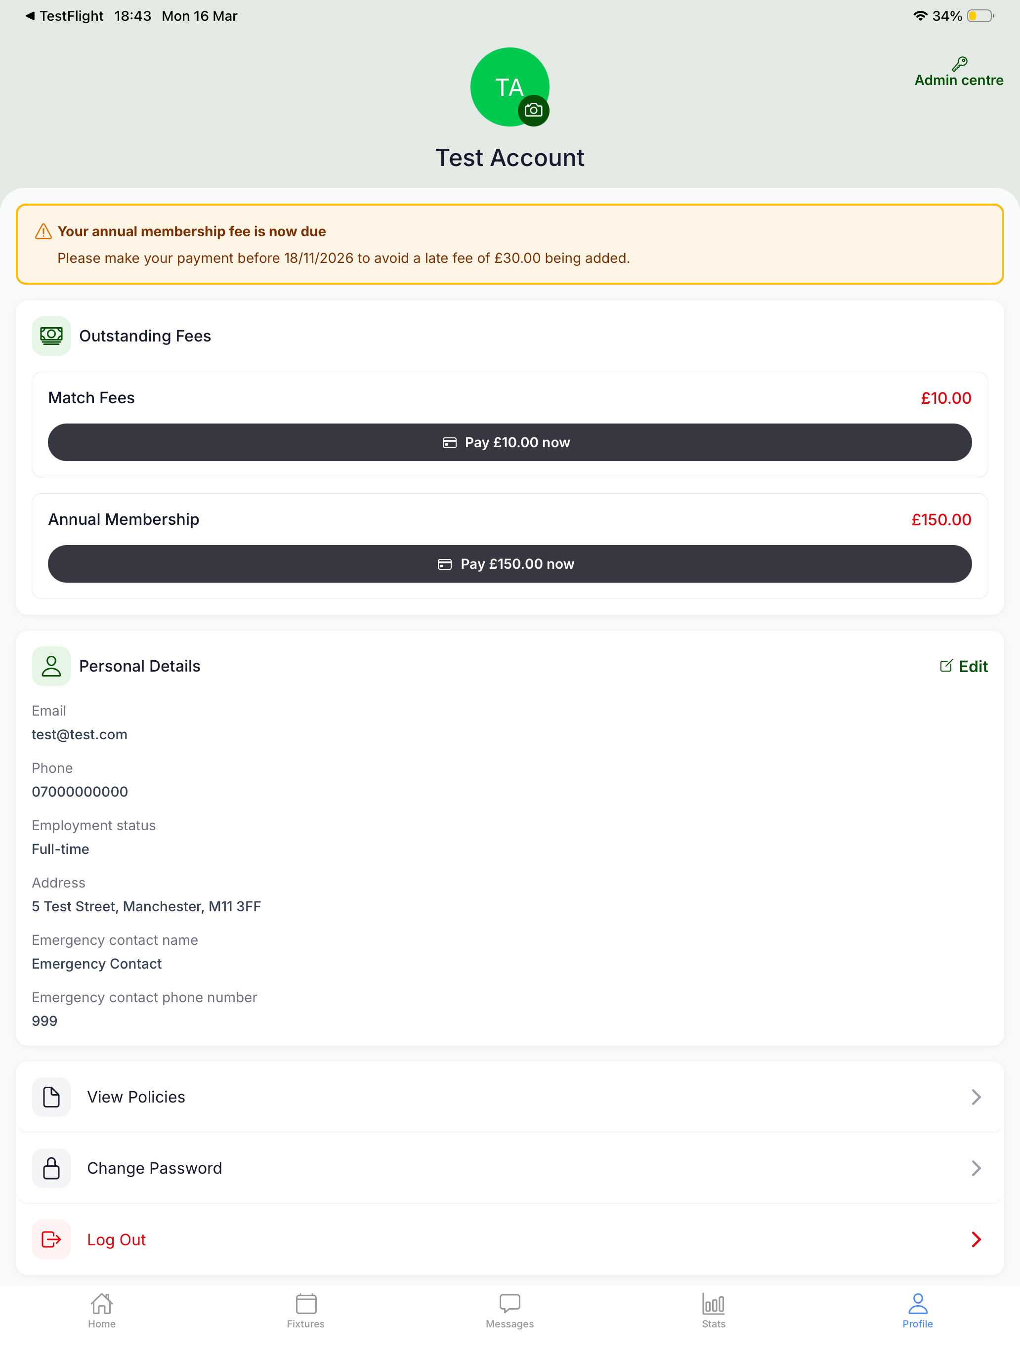The width and height of the screenshot is (1020, 1360).
Task: Go to the Messages tab
Action: point(510,1311)
